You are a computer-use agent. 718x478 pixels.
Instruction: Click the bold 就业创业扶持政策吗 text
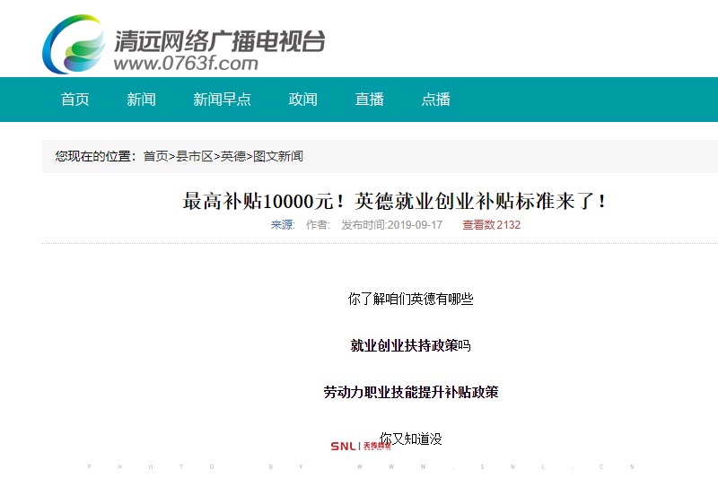410,345
